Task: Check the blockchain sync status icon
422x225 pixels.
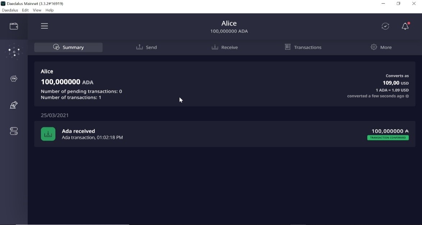Action: click(x=385, y=26)
